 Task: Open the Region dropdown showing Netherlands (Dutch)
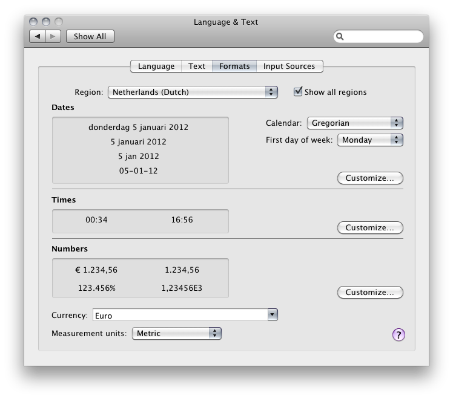[x=193, y=92]
